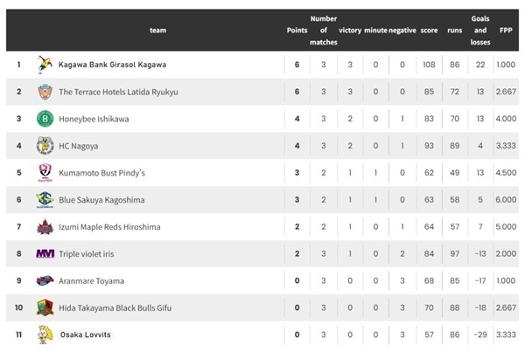The image size is (525, 352).
Task: Select the Osaka Lovvits team name
Action: [x=86, y=335]
